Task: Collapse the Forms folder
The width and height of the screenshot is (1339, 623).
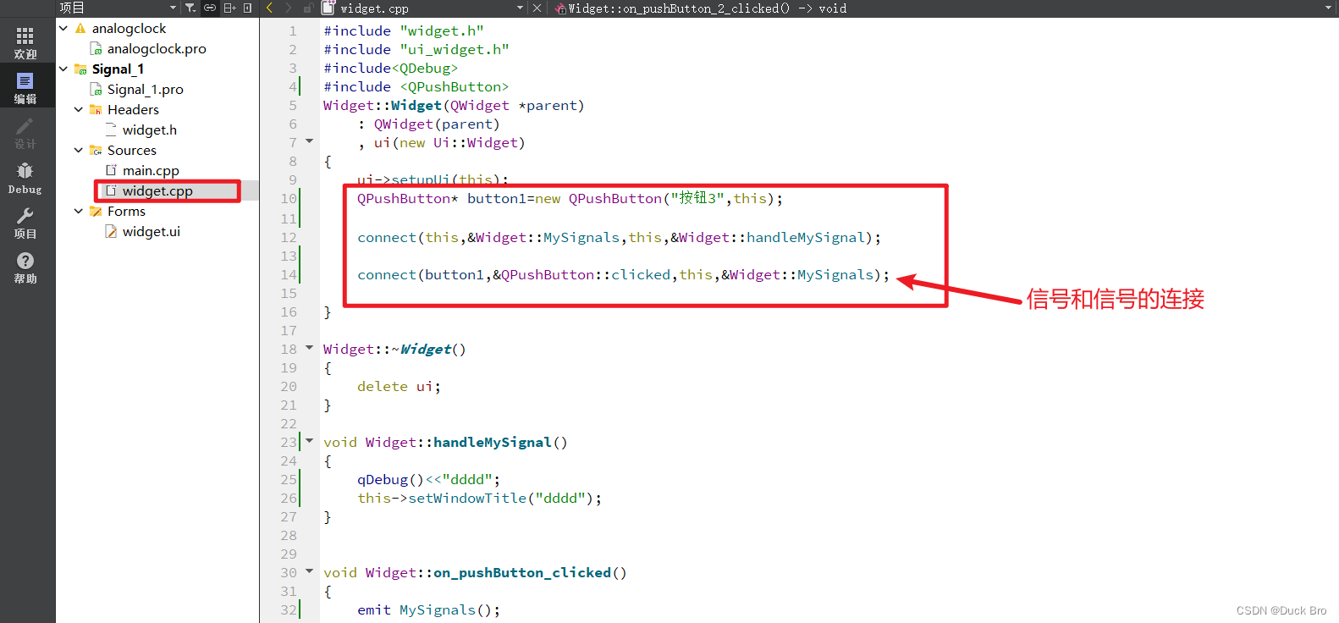Action: click(79, 211)
